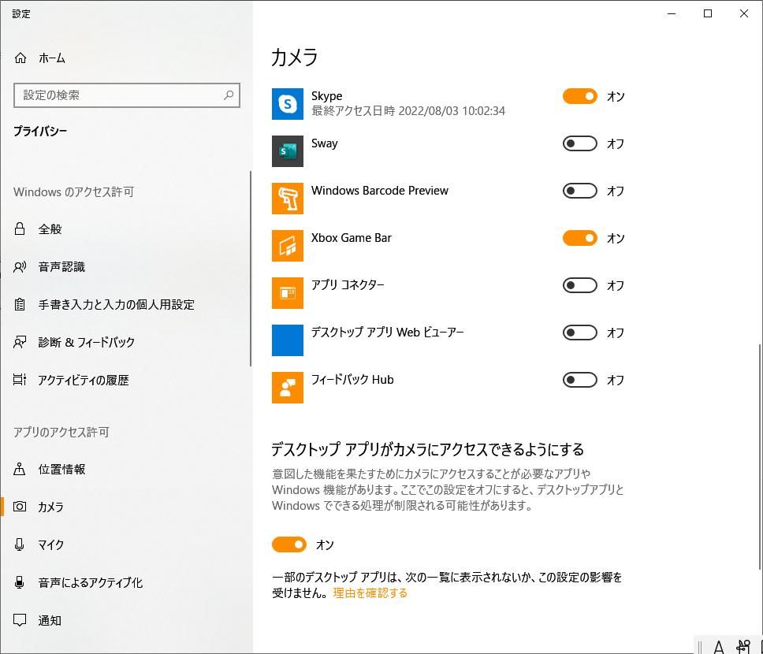Click デスクトップ アプリがカメラにアクセスできるようにする heading
The image size is (763, 654).
(427, 448)
